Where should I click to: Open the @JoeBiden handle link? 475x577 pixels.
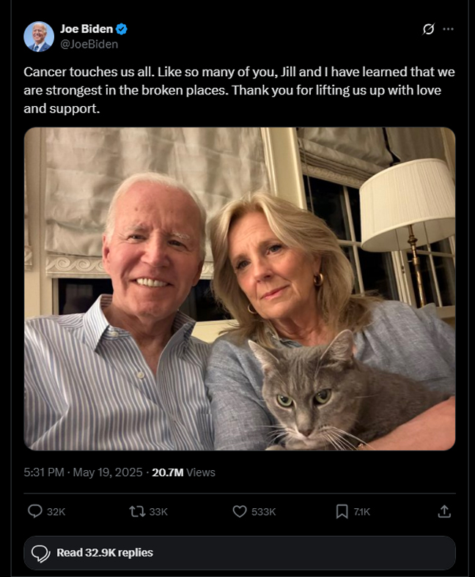(89, 44)
